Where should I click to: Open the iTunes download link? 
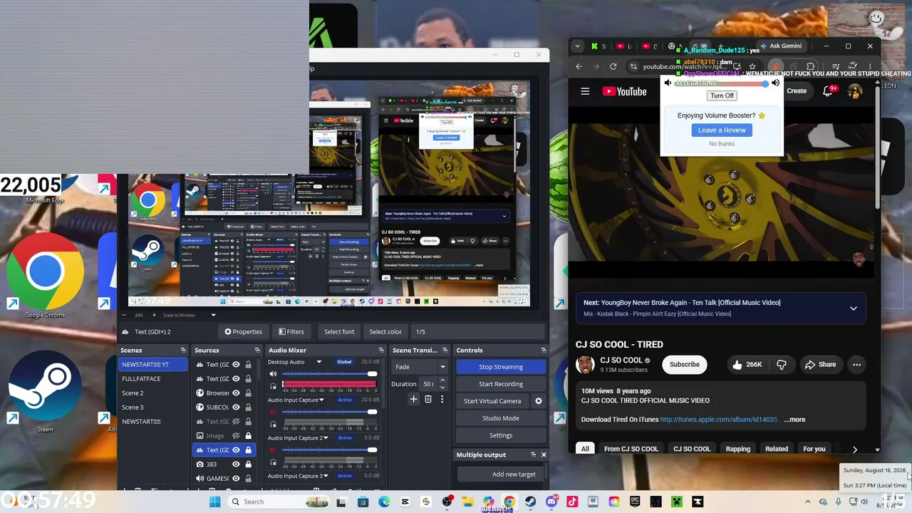[x=719, y=420]
